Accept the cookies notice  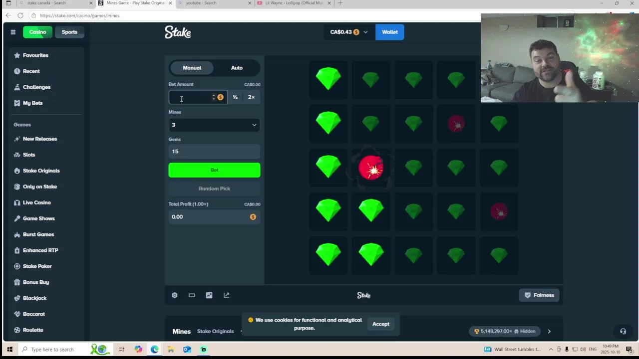tap(381, 325)
